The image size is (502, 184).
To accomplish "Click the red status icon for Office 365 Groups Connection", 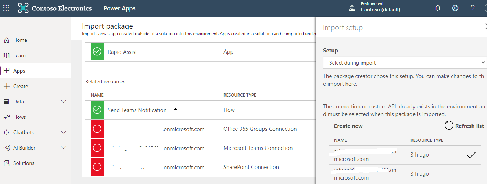I will pos(97,129).
